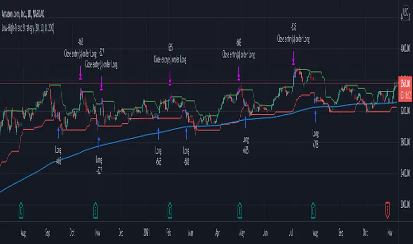Click the earnings marker below May 2021
413x244 pixels.
tap(240, 210)
